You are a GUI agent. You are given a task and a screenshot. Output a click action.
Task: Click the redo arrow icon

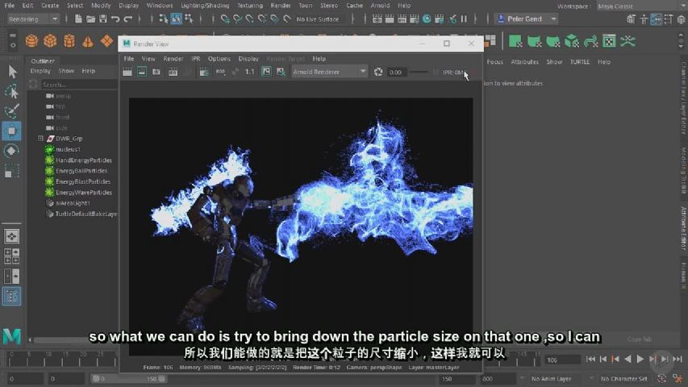click(x=127, y=19)
